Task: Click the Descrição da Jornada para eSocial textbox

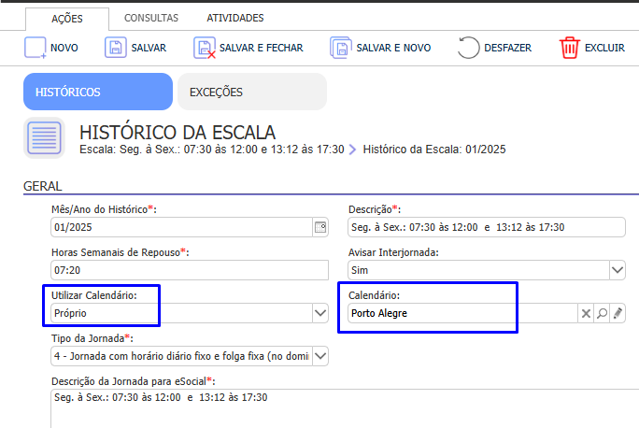Action: point(318,408)
